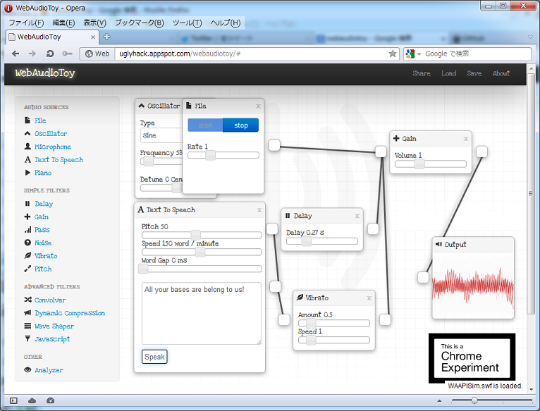This screenshot has height=411, width=540.
Task: Close the Delay node
Action: point(357,216)
